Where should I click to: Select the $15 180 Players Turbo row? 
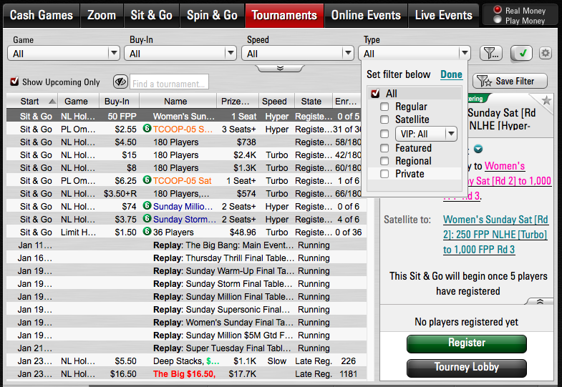pyautogui.click(x=183, y=155)
